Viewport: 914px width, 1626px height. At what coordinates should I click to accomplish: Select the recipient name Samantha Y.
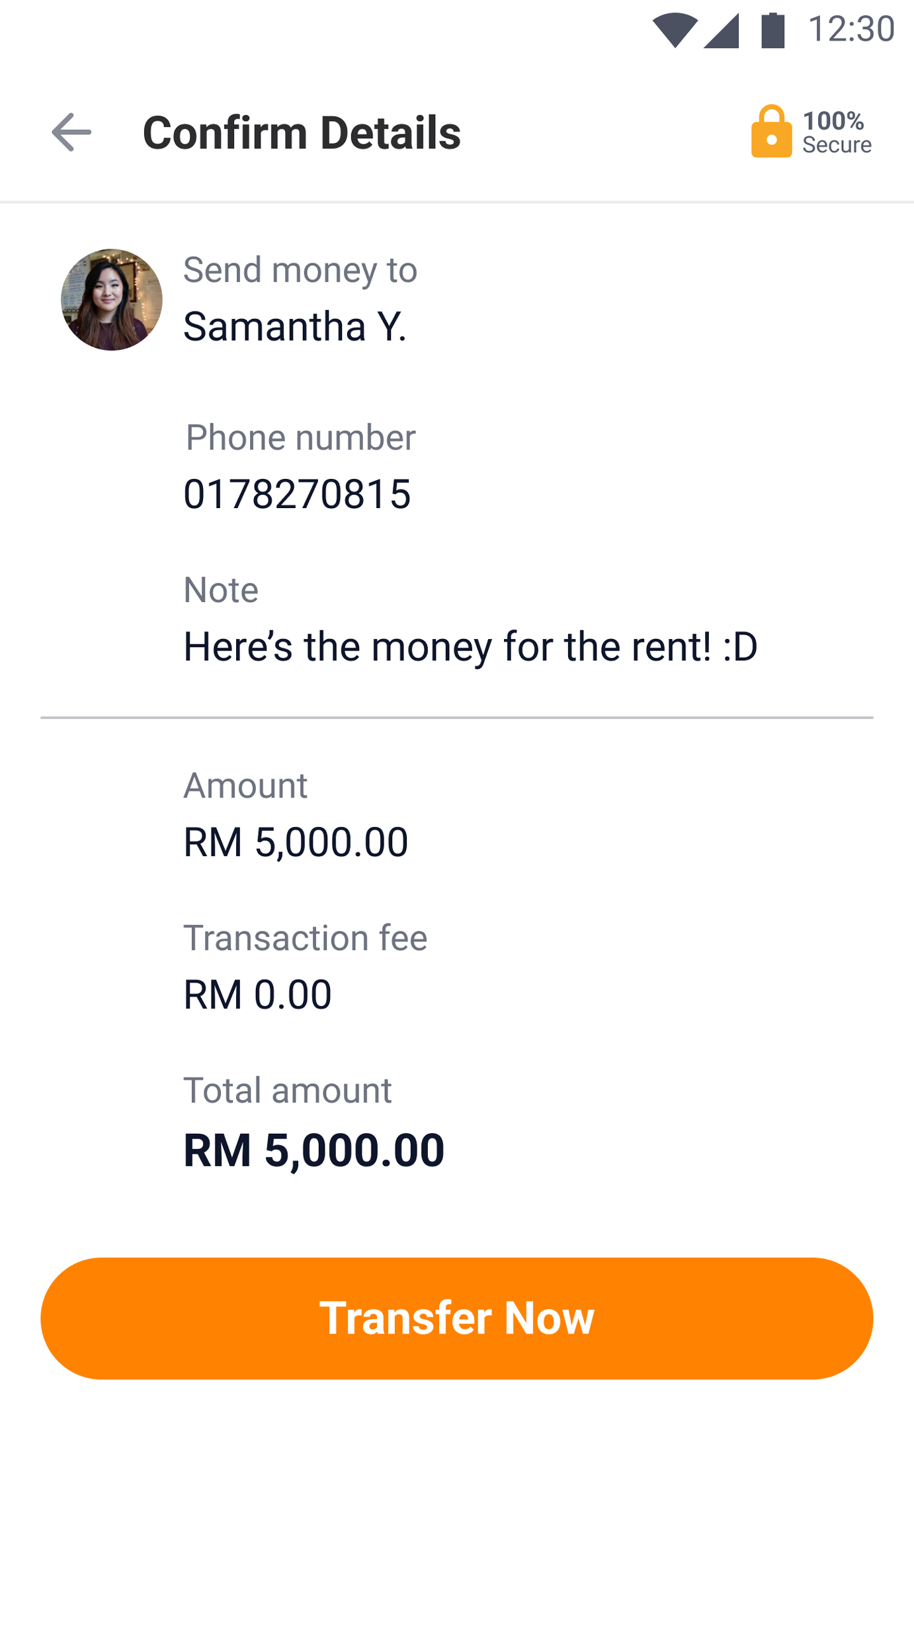295,326
